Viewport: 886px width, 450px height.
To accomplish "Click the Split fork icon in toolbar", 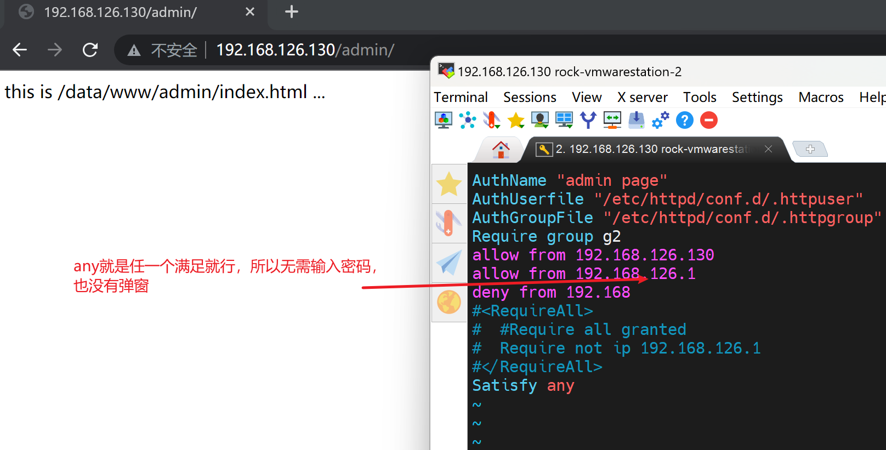I will [588, 120].
